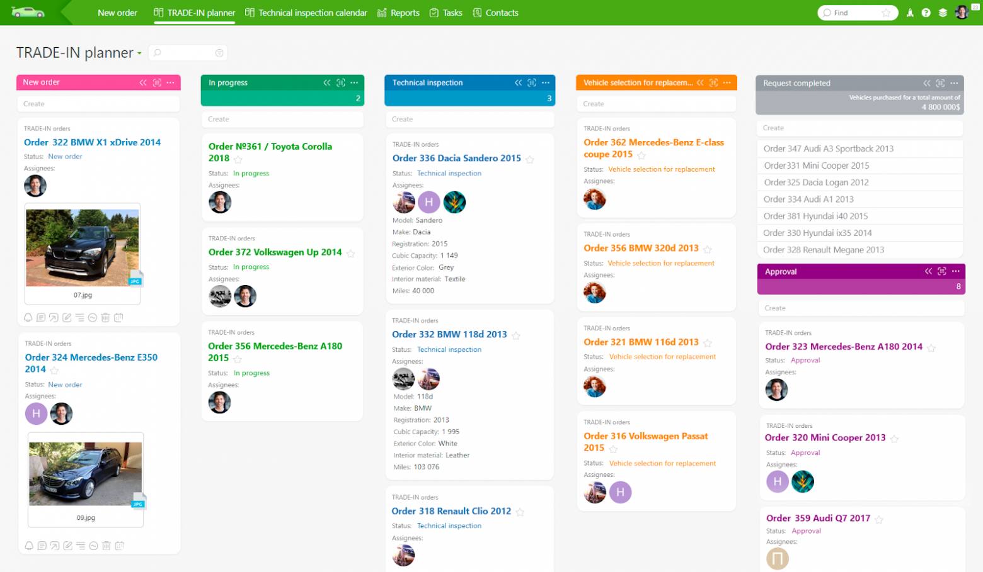
Task: Open the 07.jpg car photo thumbnail
Action: (83, 247)
